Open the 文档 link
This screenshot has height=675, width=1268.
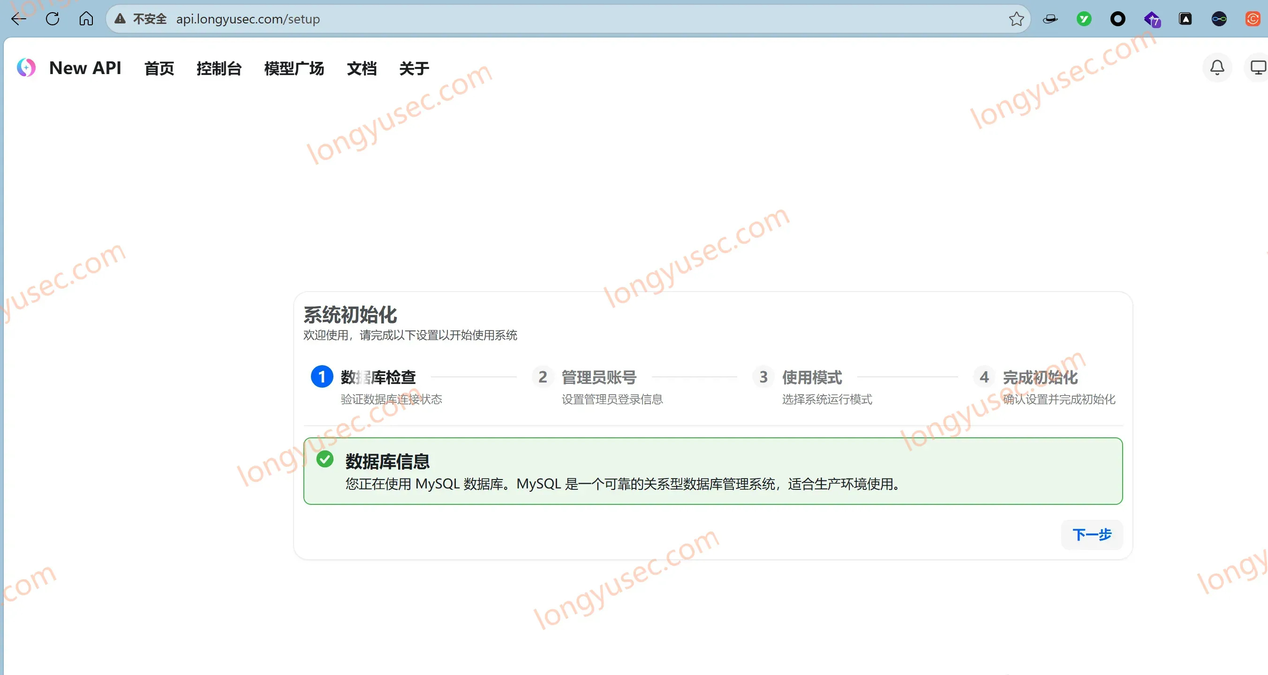362,68
